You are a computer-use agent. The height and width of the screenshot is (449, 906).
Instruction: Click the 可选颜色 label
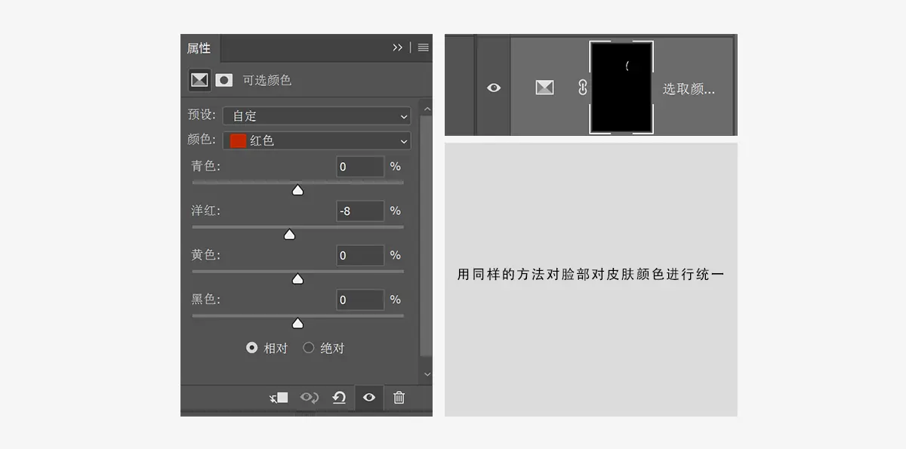pyautogui.click(x=267, y=80)
